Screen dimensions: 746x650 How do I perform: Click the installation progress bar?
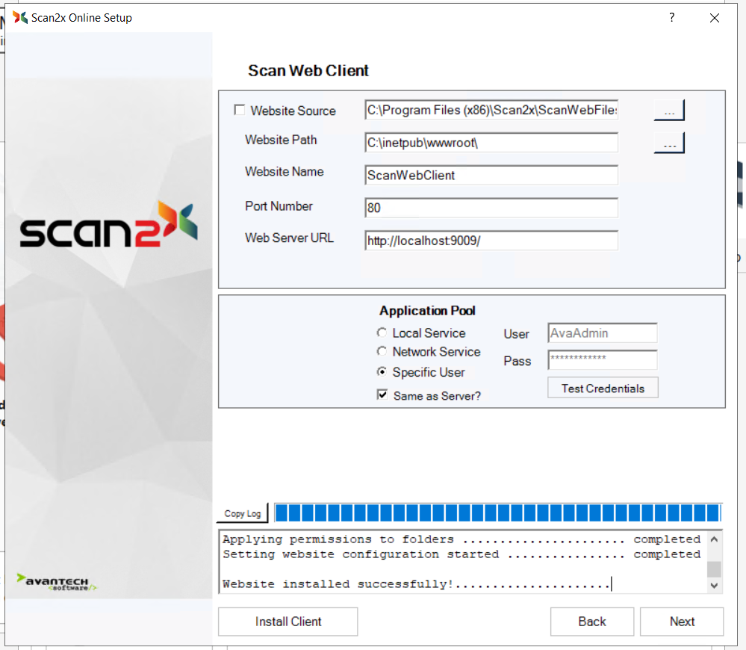pos(497,513)
